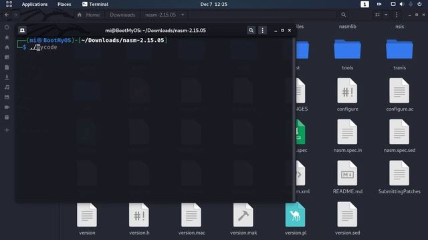This screenshot has width=428, height=240.
Task: Open Home folder in sidebar
Action: pyautogui.click(x=7, y=47)
